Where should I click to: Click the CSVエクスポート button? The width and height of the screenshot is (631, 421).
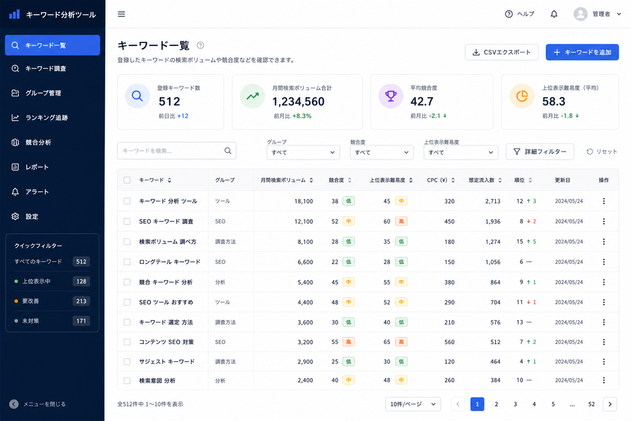point(502,52)
